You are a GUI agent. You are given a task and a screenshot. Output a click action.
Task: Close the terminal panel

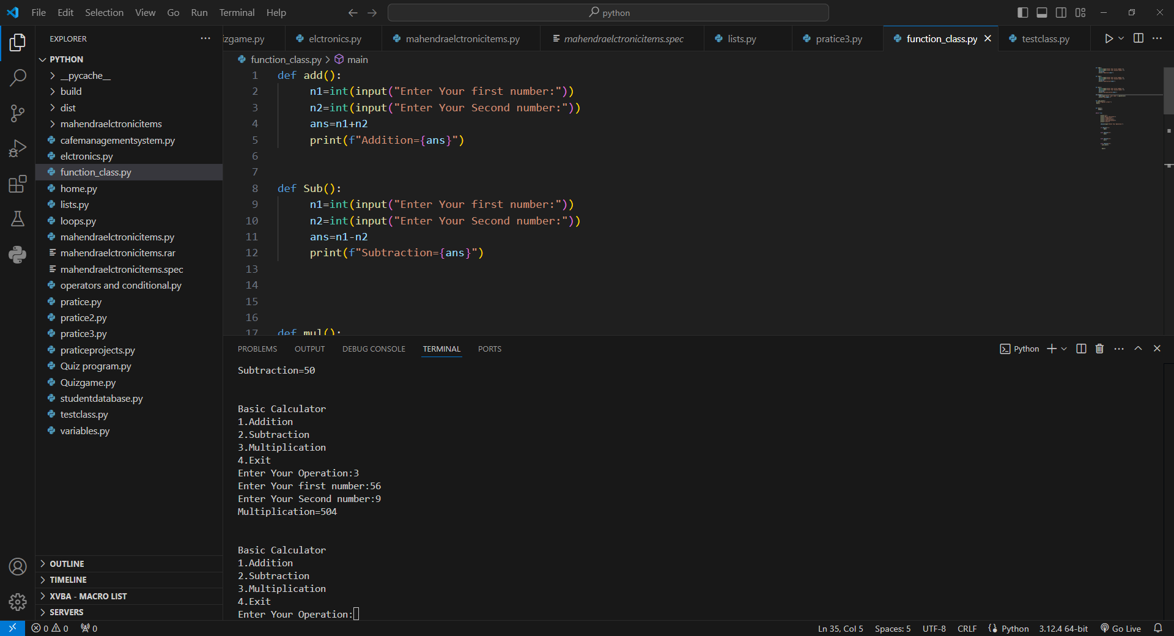1157,349
